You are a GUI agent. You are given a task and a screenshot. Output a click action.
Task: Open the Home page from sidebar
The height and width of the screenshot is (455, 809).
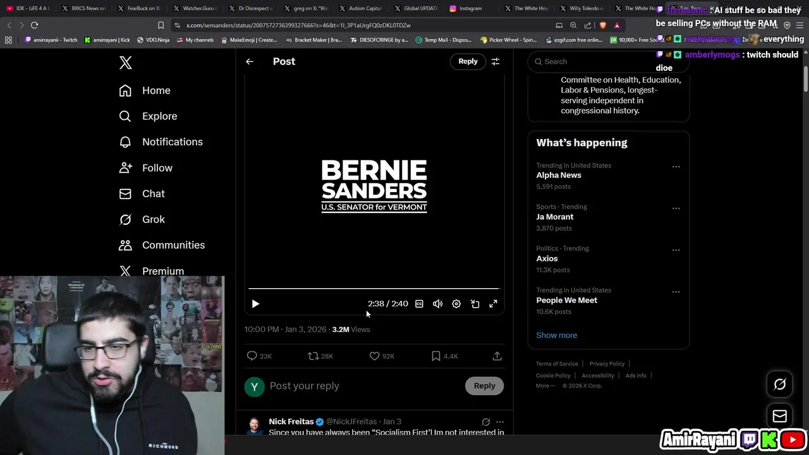pos(145,90)
